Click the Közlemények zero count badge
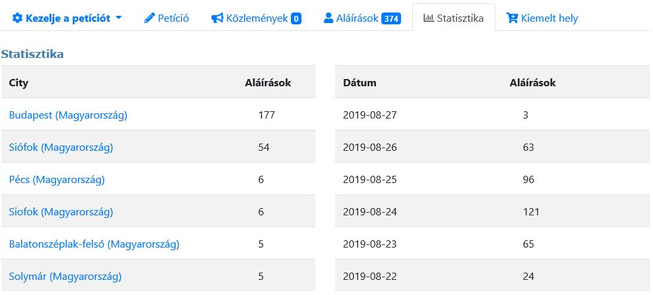 point(296,18)
